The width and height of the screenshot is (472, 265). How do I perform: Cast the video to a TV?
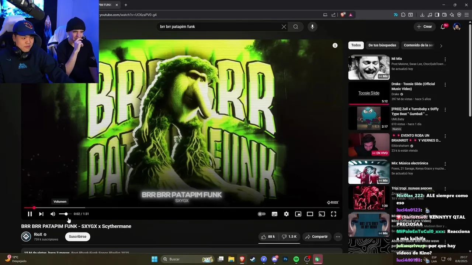(x=322, y=214)
